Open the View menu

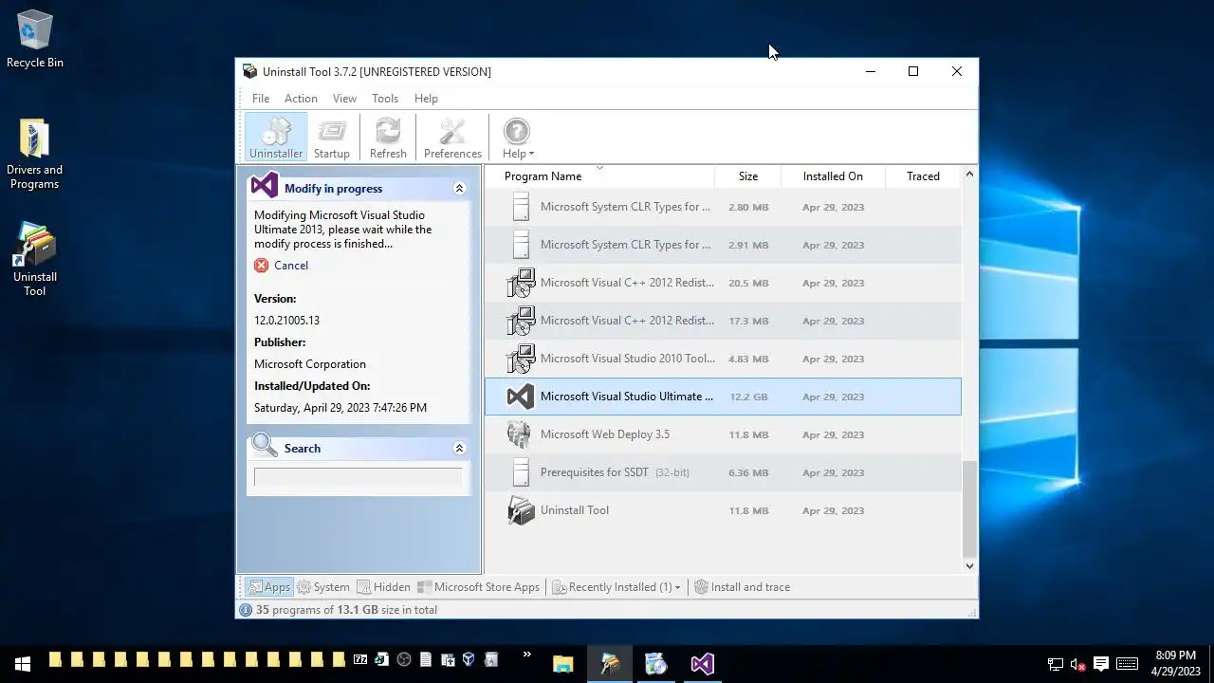coord(344,99)
